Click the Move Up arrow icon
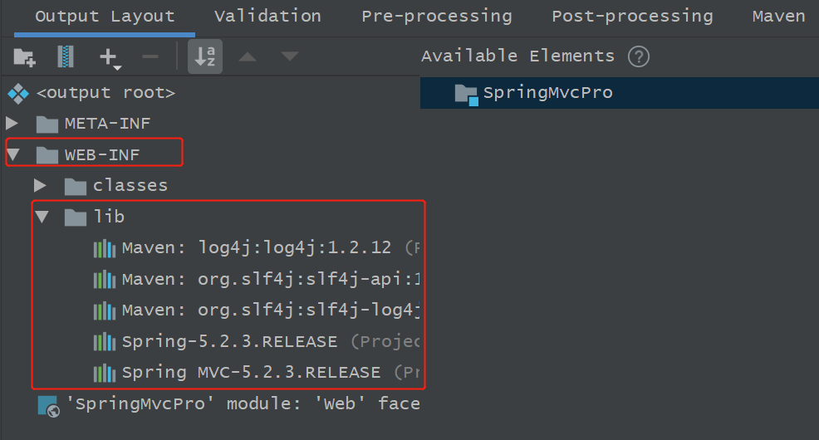 248,56
